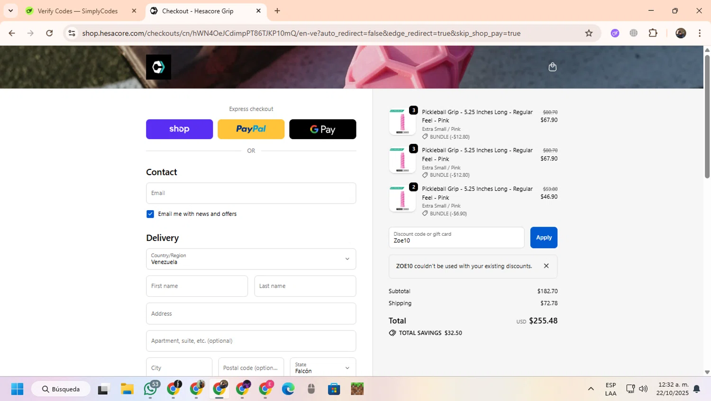The height and width of the screenshot is (401, 711).
Task: Bookmark this page with star icon
Action: (589, 33)
